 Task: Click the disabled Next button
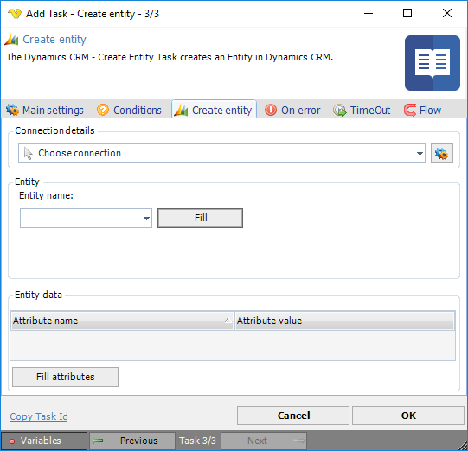pyautogui.click(x=264, y=441)
